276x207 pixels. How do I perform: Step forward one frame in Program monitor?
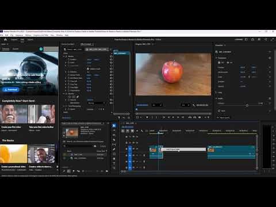[178, 117]
